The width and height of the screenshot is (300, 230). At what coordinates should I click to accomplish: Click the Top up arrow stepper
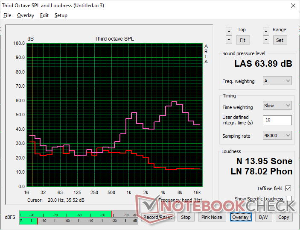(x=229, y=31)
